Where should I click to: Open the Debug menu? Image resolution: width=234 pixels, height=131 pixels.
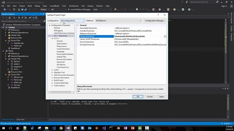tap(37, 6)
